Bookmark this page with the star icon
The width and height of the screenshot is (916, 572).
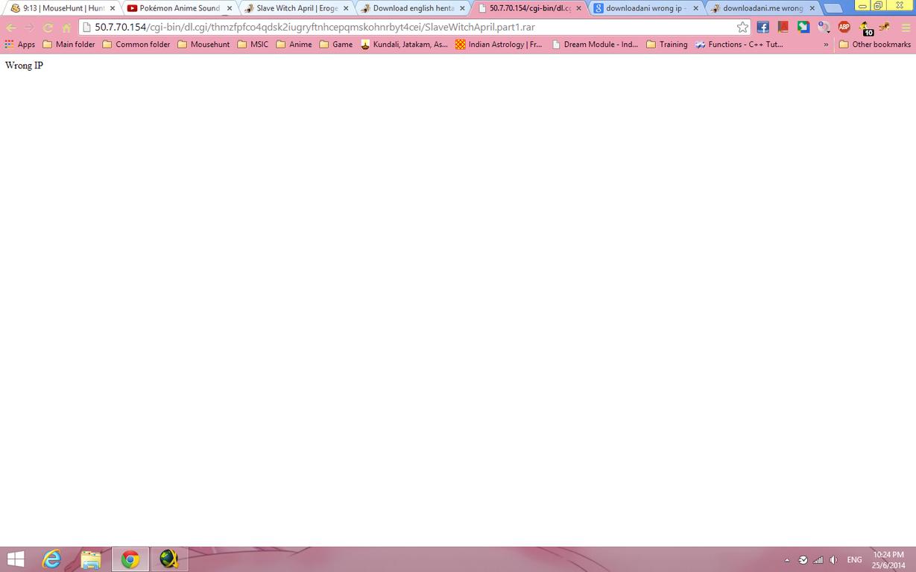pos(742,27)
